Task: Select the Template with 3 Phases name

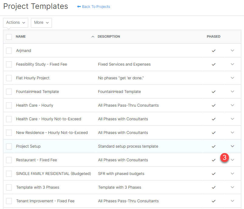Action: 38,187
